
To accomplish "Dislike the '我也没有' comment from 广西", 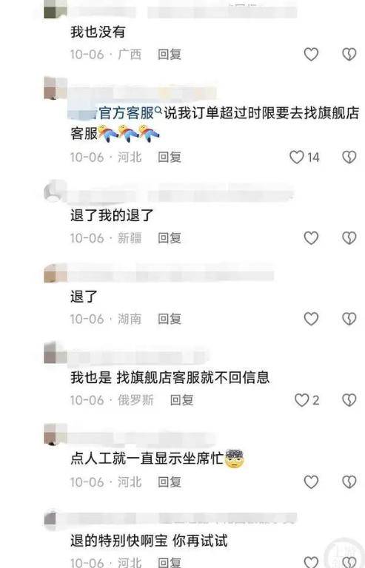I will tap(349, 54).
